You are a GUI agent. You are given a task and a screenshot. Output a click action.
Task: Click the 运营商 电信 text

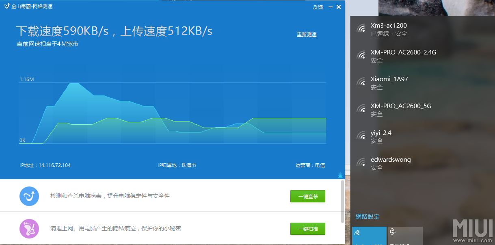coord(310,165)
